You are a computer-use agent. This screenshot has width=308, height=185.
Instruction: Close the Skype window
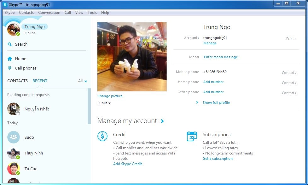point(298,3)
